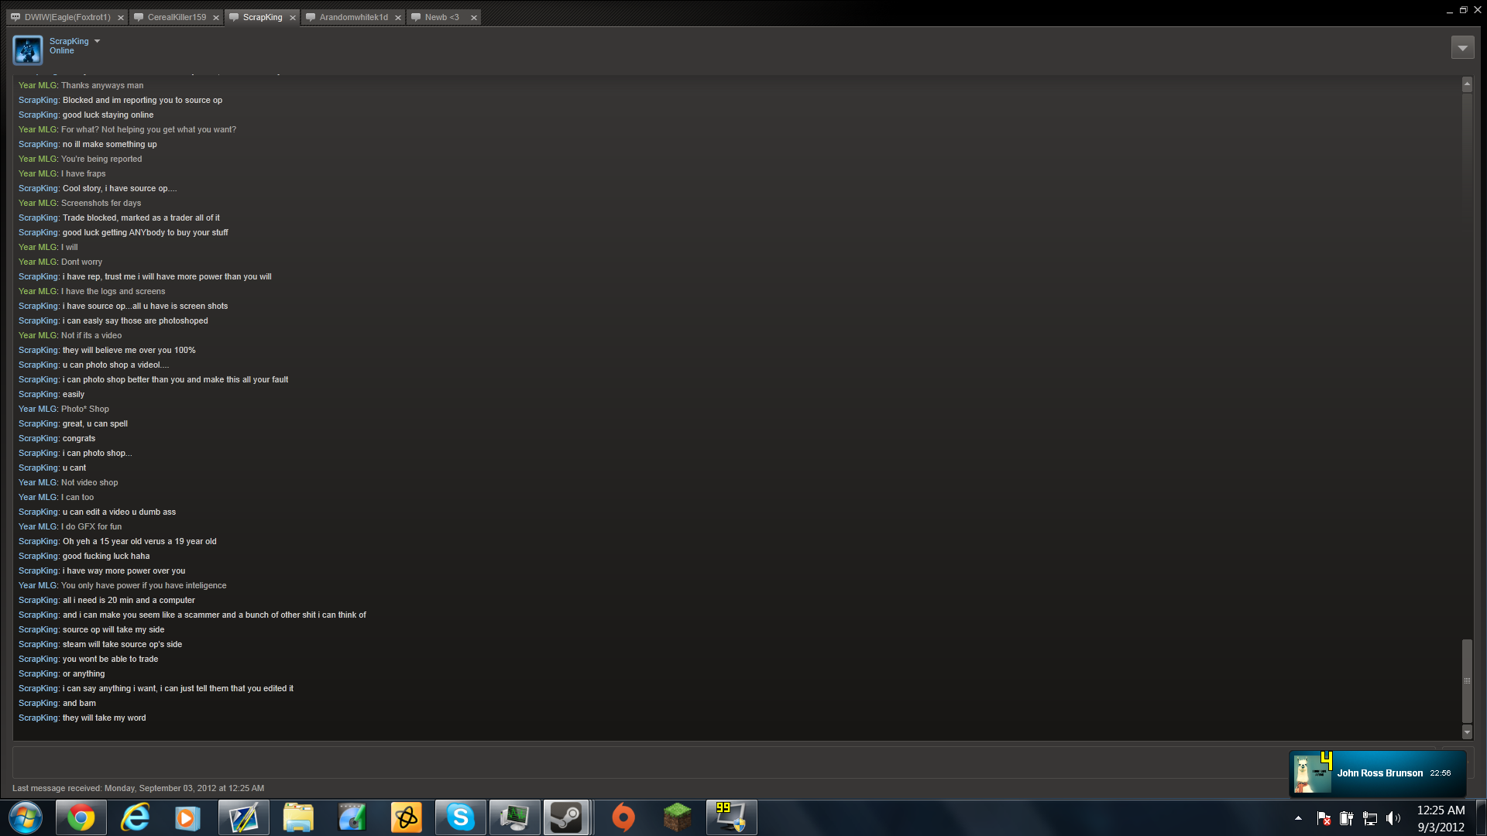Image resolution: width=1487 pixels, height=836 pixels.
Task: Expand the ScrapKing name dropdown arrow
Action: click(97, 42)
